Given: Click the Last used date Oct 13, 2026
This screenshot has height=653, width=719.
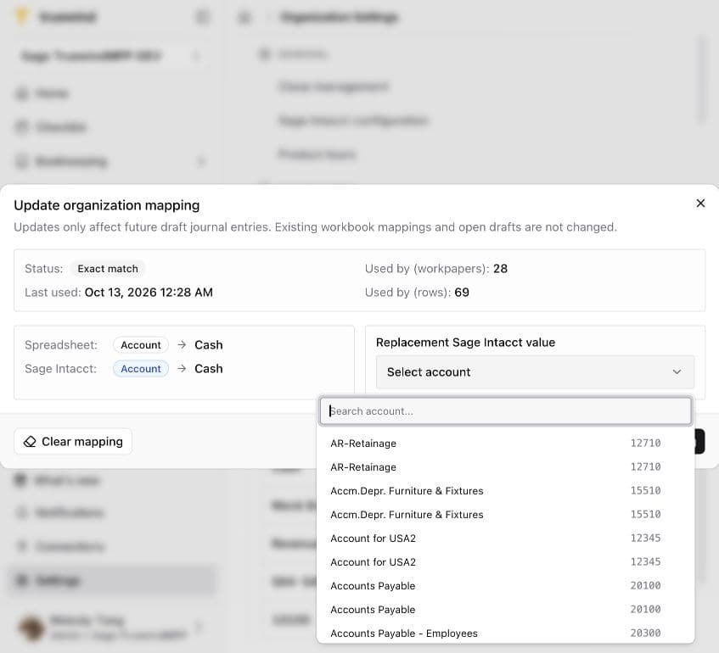Looking at the screenshot, I should 149,293.
